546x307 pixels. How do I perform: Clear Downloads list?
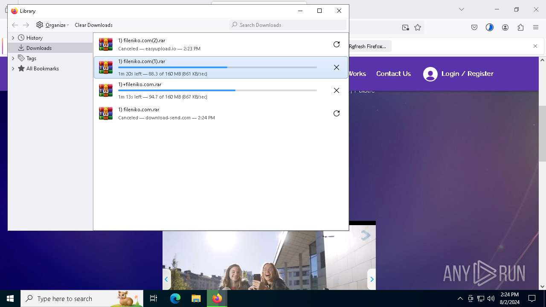[x=93, y=25]
